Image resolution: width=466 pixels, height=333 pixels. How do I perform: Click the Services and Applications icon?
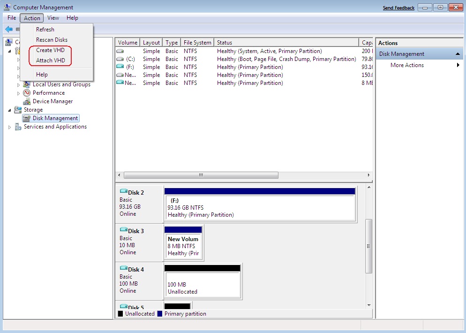click(x=18, y=127)
